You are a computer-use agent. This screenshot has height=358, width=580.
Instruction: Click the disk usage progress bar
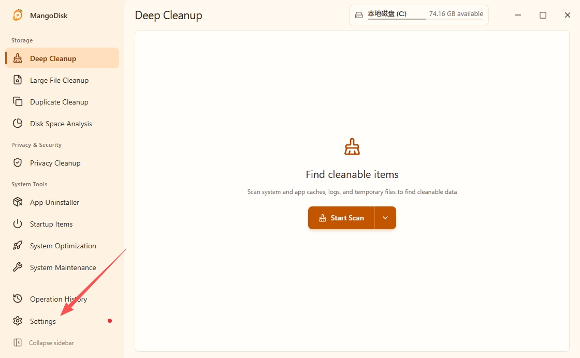[x=425, y=19]
